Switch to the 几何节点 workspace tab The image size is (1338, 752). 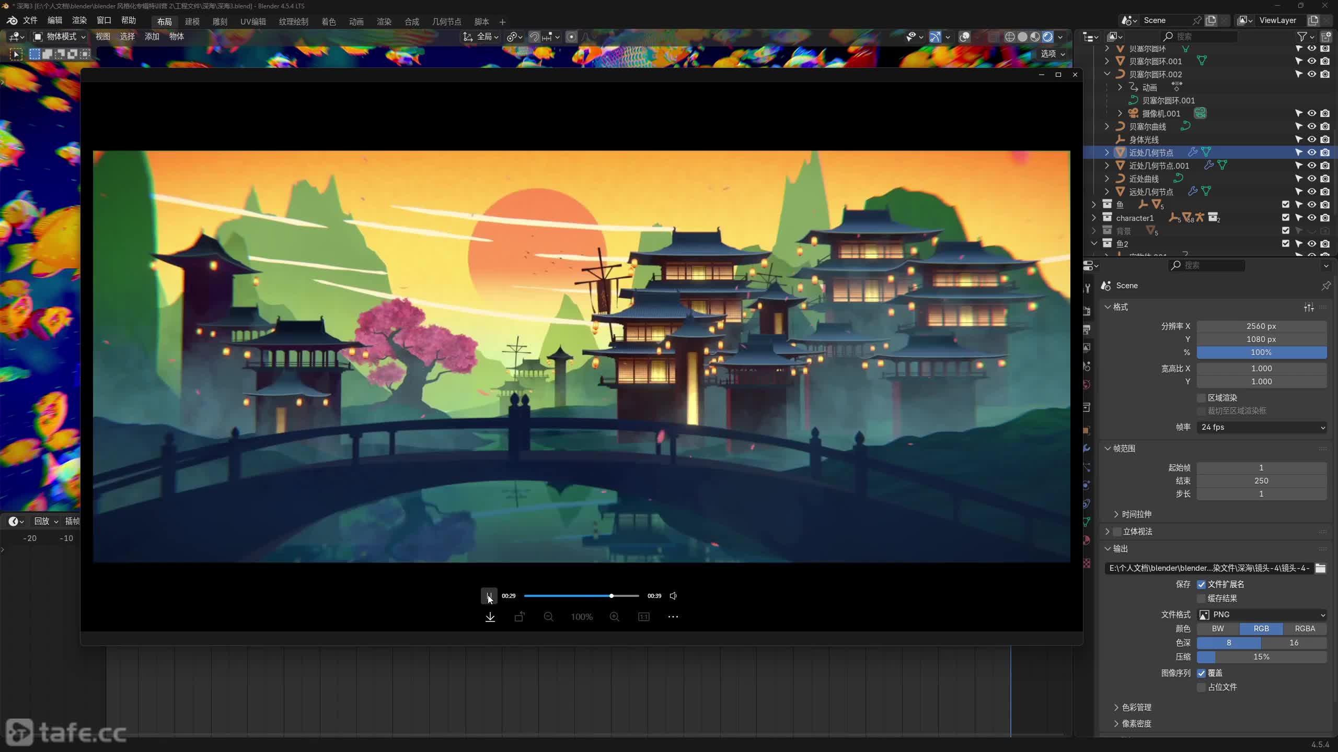tap(446, 21)
